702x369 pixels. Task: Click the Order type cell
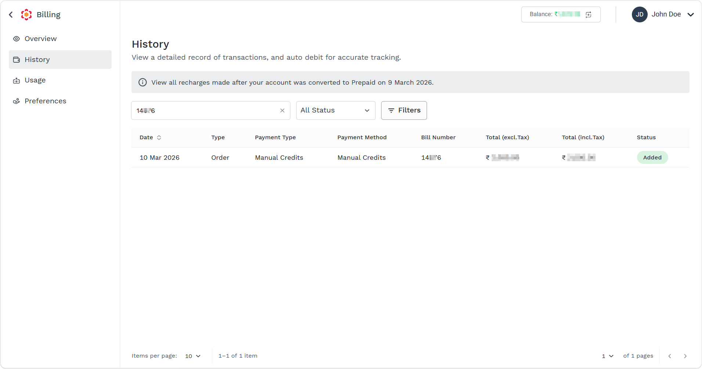click(220, 158)
